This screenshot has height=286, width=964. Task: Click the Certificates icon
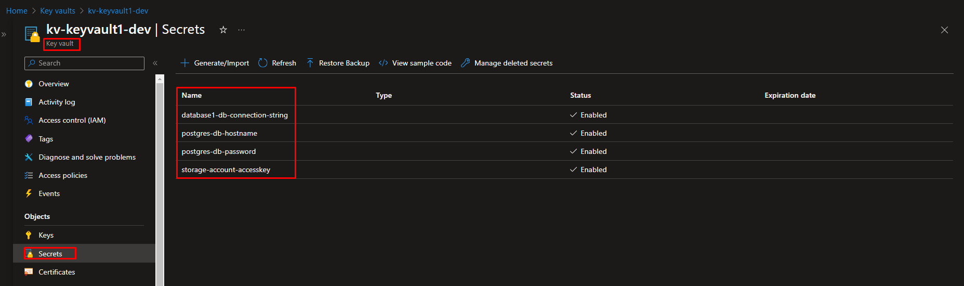pyautogui.click(x=29, y=272)
